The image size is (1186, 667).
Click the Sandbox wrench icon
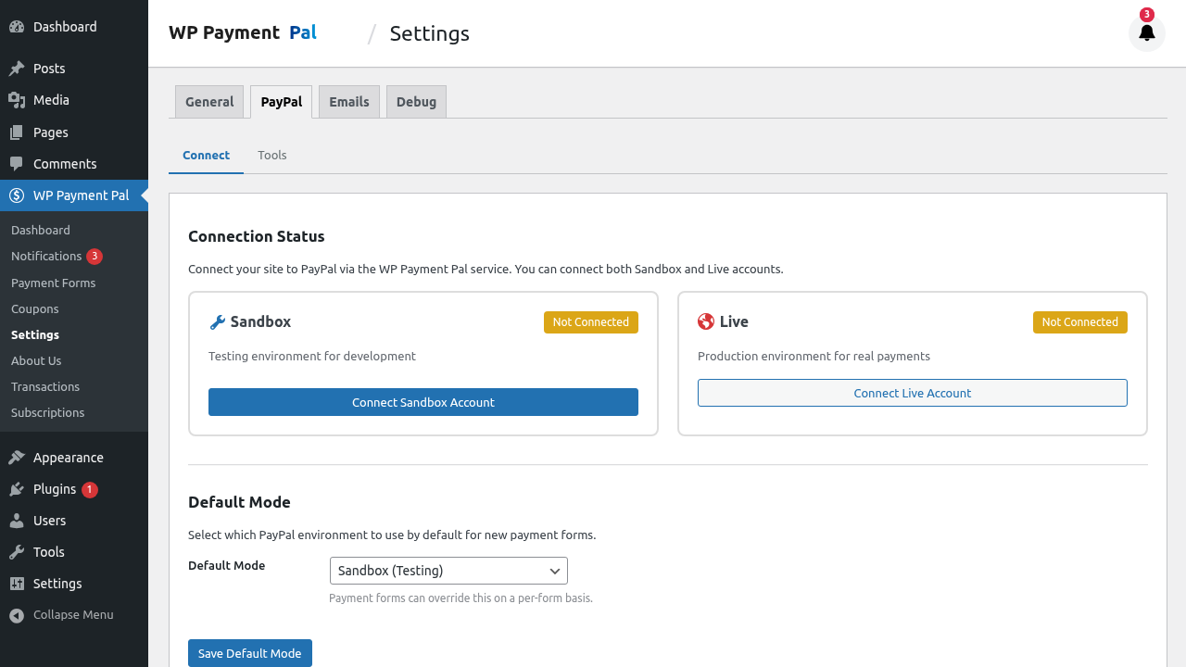click(217, 321)
